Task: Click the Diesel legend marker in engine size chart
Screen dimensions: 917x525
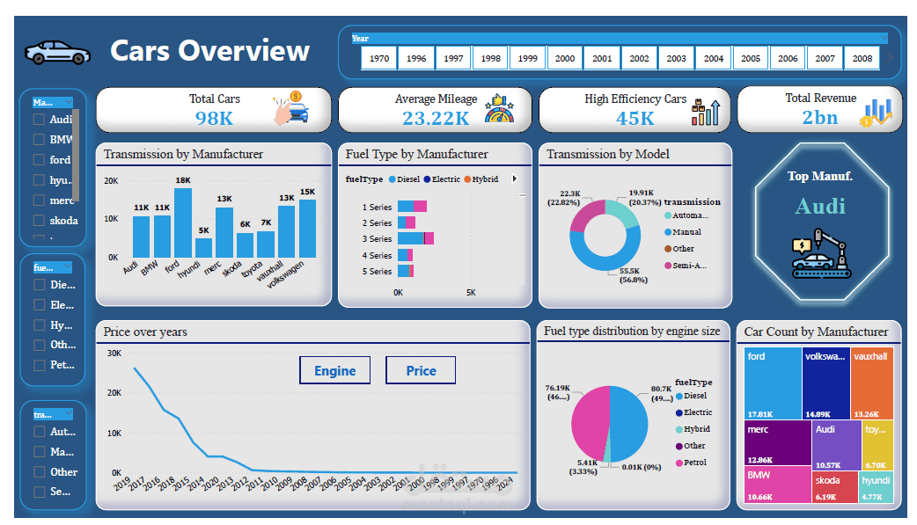Action: pos(679,397)
